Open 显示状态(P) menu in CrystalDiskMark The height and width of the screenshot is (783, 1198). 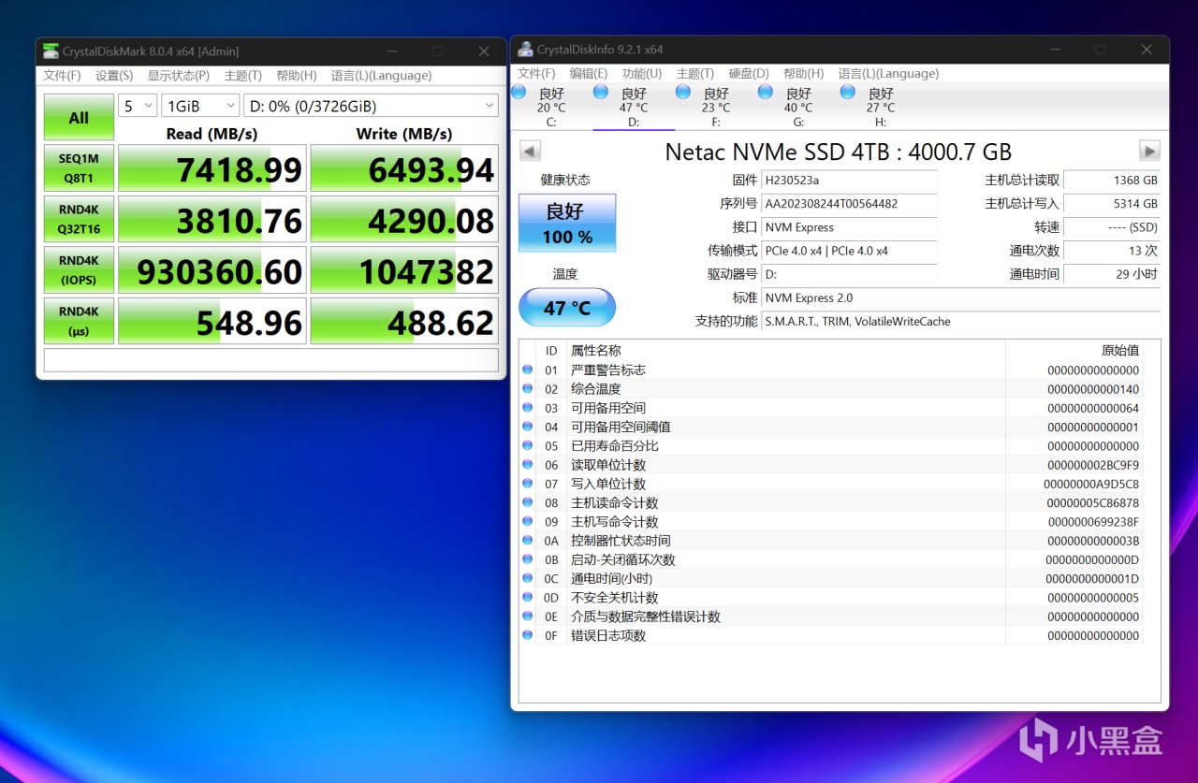[x=179, y=76]
